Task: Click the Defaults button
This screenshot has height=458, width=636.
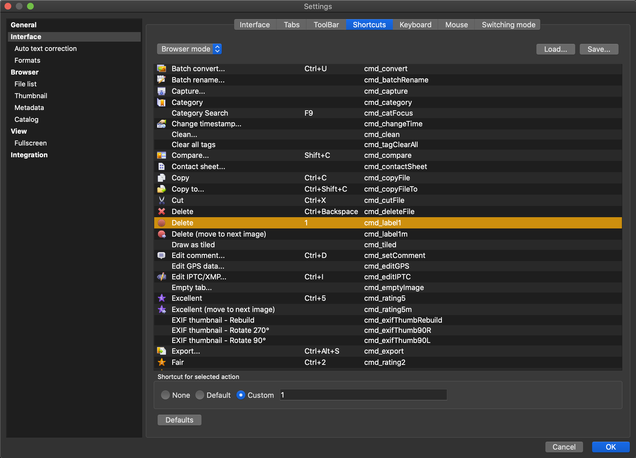Action: (179, 420)
